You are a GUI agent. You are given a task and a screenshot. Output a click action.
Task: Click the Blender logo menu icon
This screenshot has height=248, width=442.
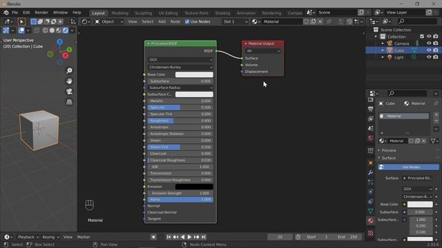pyautogui.click(x=6, y=12)
